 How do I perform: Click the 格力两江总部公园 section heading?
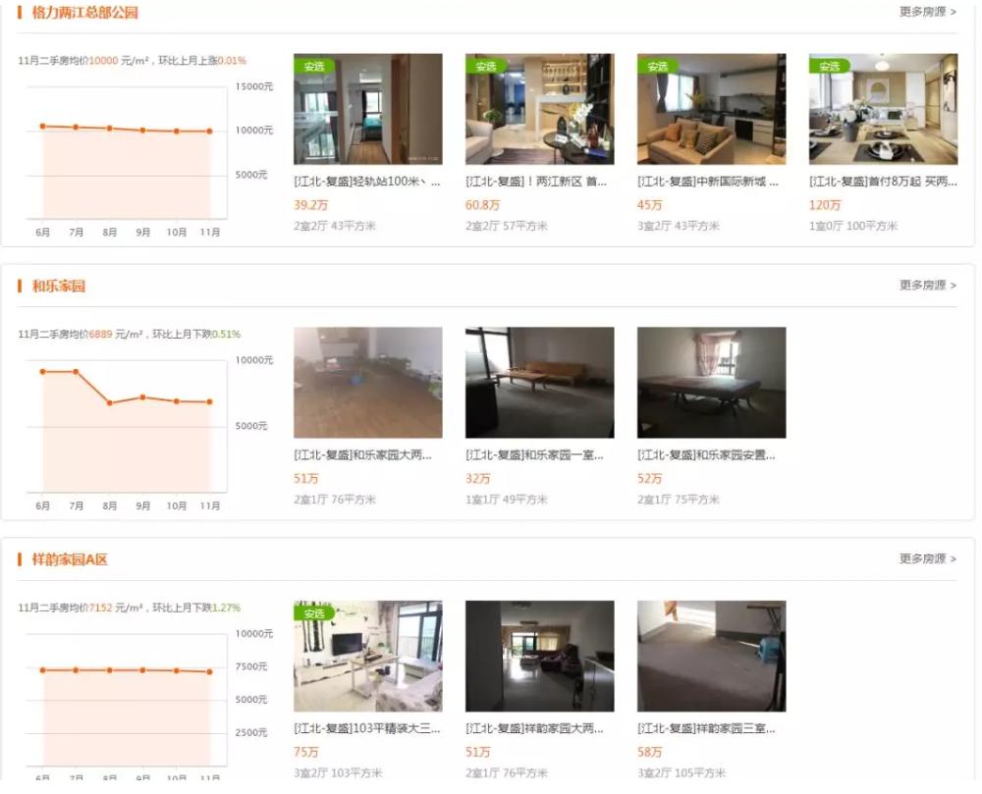[84, 13]
